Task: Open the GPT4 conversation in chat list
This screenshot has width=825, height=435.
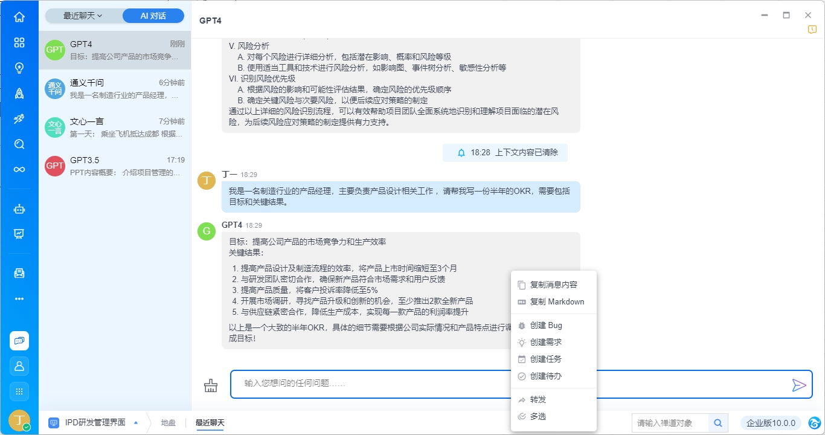Action: [115, 50]
